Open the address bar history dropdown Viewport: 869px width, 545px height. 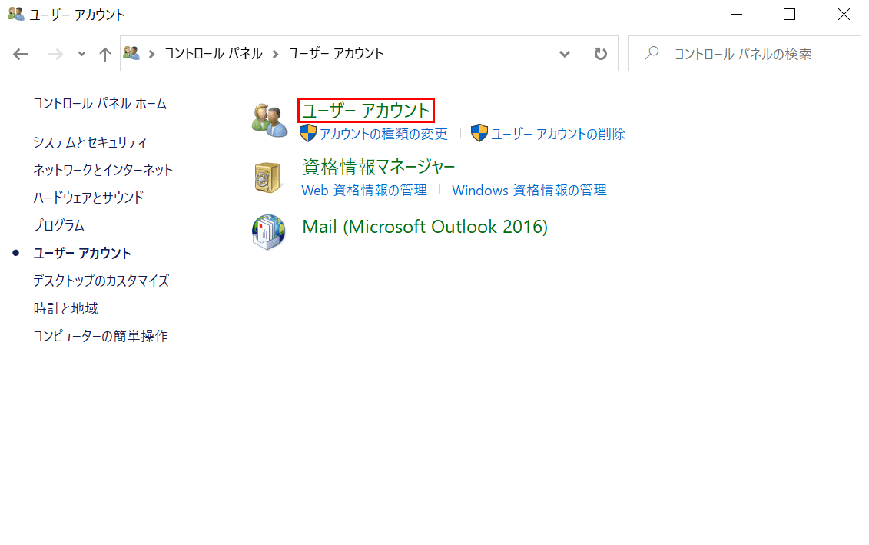coord(564,54)
